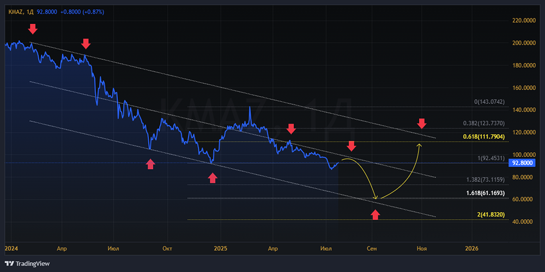The width and height of the screenshot is (545, 272).
Task: Click the yellow upward forecast arrow tip
Action: point(420,145)
